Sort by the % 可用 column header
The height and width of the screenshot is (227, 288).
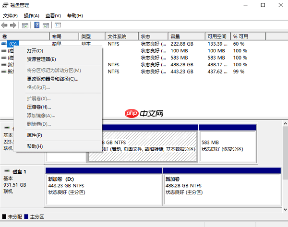(x=248, y=36)
